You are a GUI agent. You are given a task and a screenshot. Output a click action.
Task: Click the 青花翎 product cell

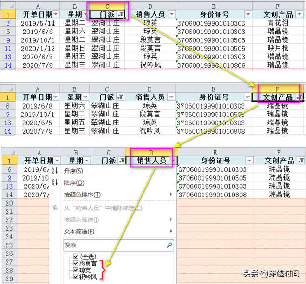point(278,23)
